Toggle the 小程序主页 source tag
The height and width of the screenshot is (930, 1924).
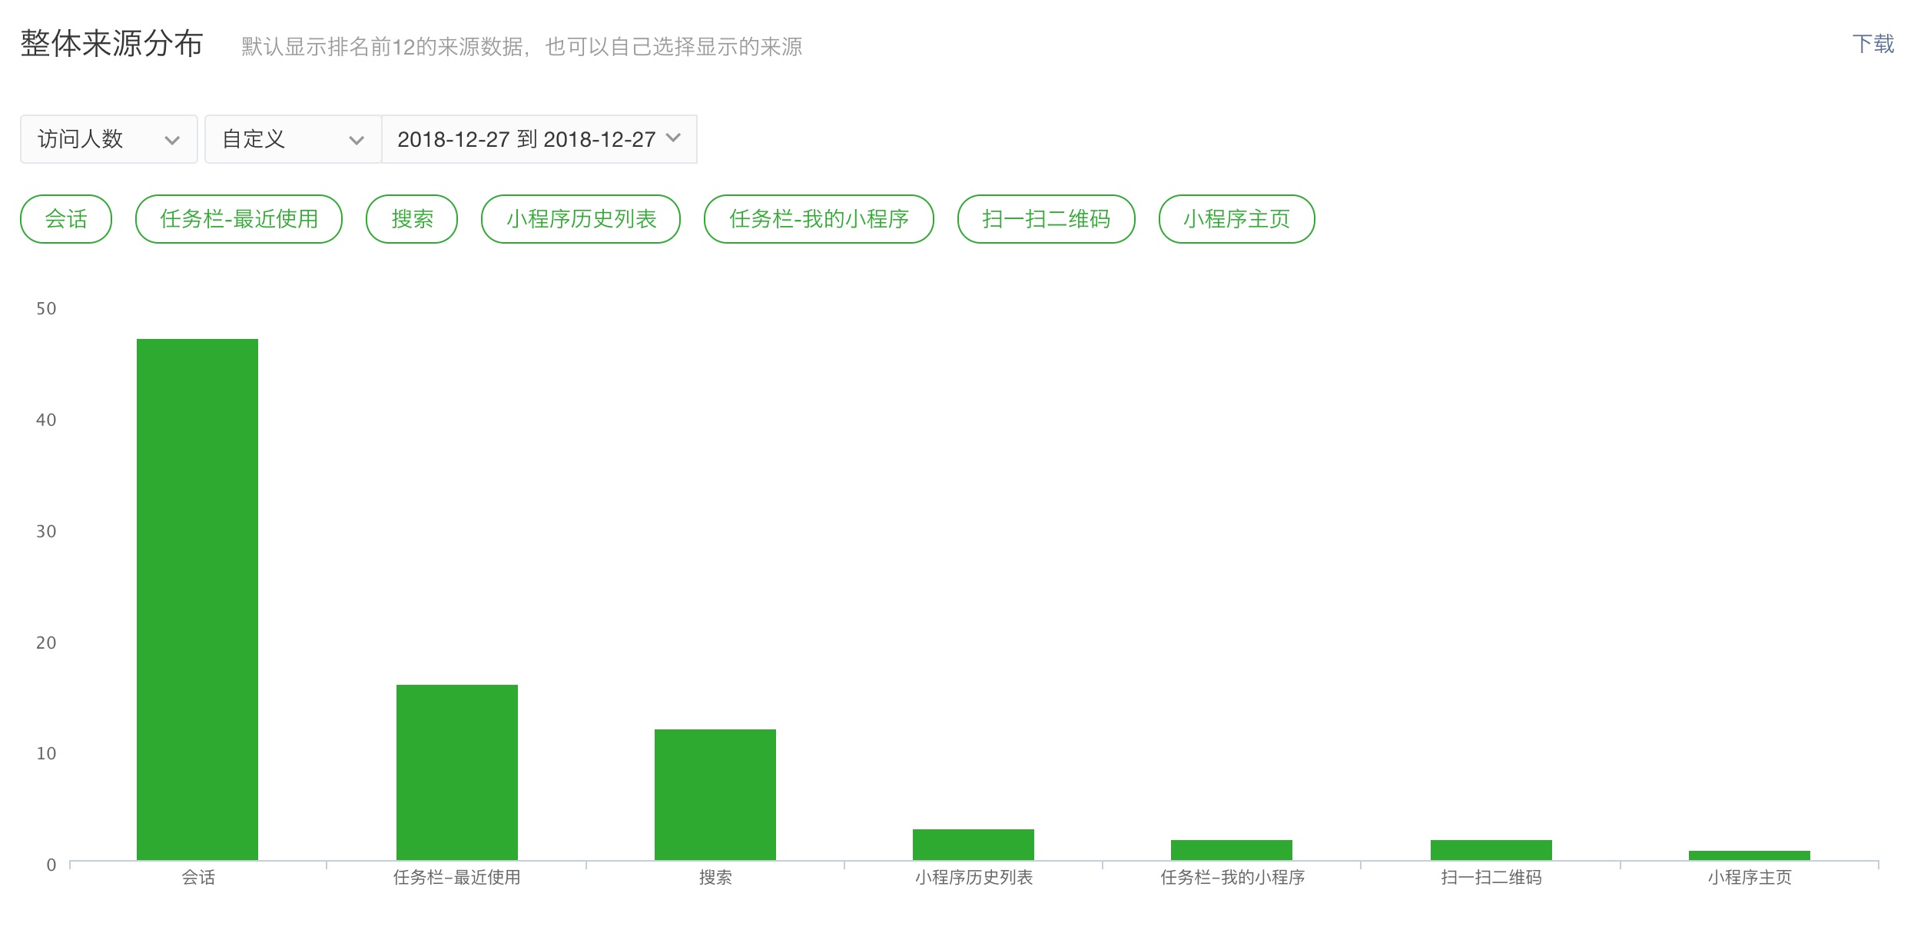(1237, 219)
